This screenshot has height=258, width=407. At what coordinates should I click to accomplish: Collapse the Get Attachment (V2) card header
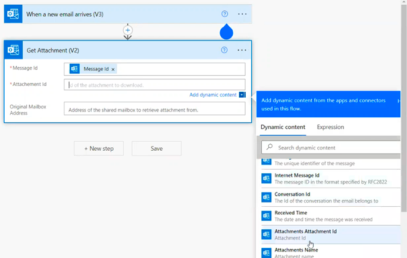(x=128, y=50)
